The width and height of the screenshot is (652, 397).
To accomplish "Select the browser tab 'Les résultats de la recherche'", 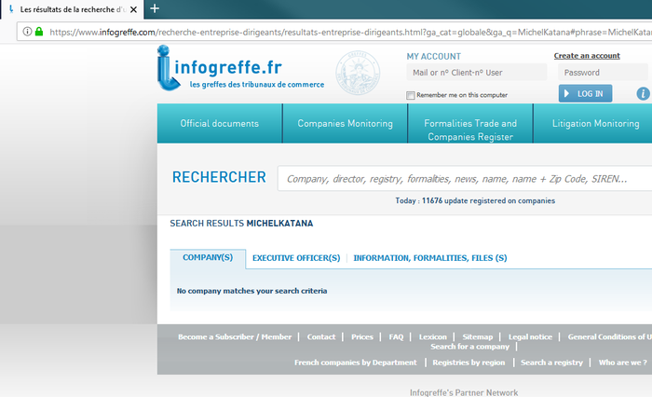I will click(x=72, y=9).
